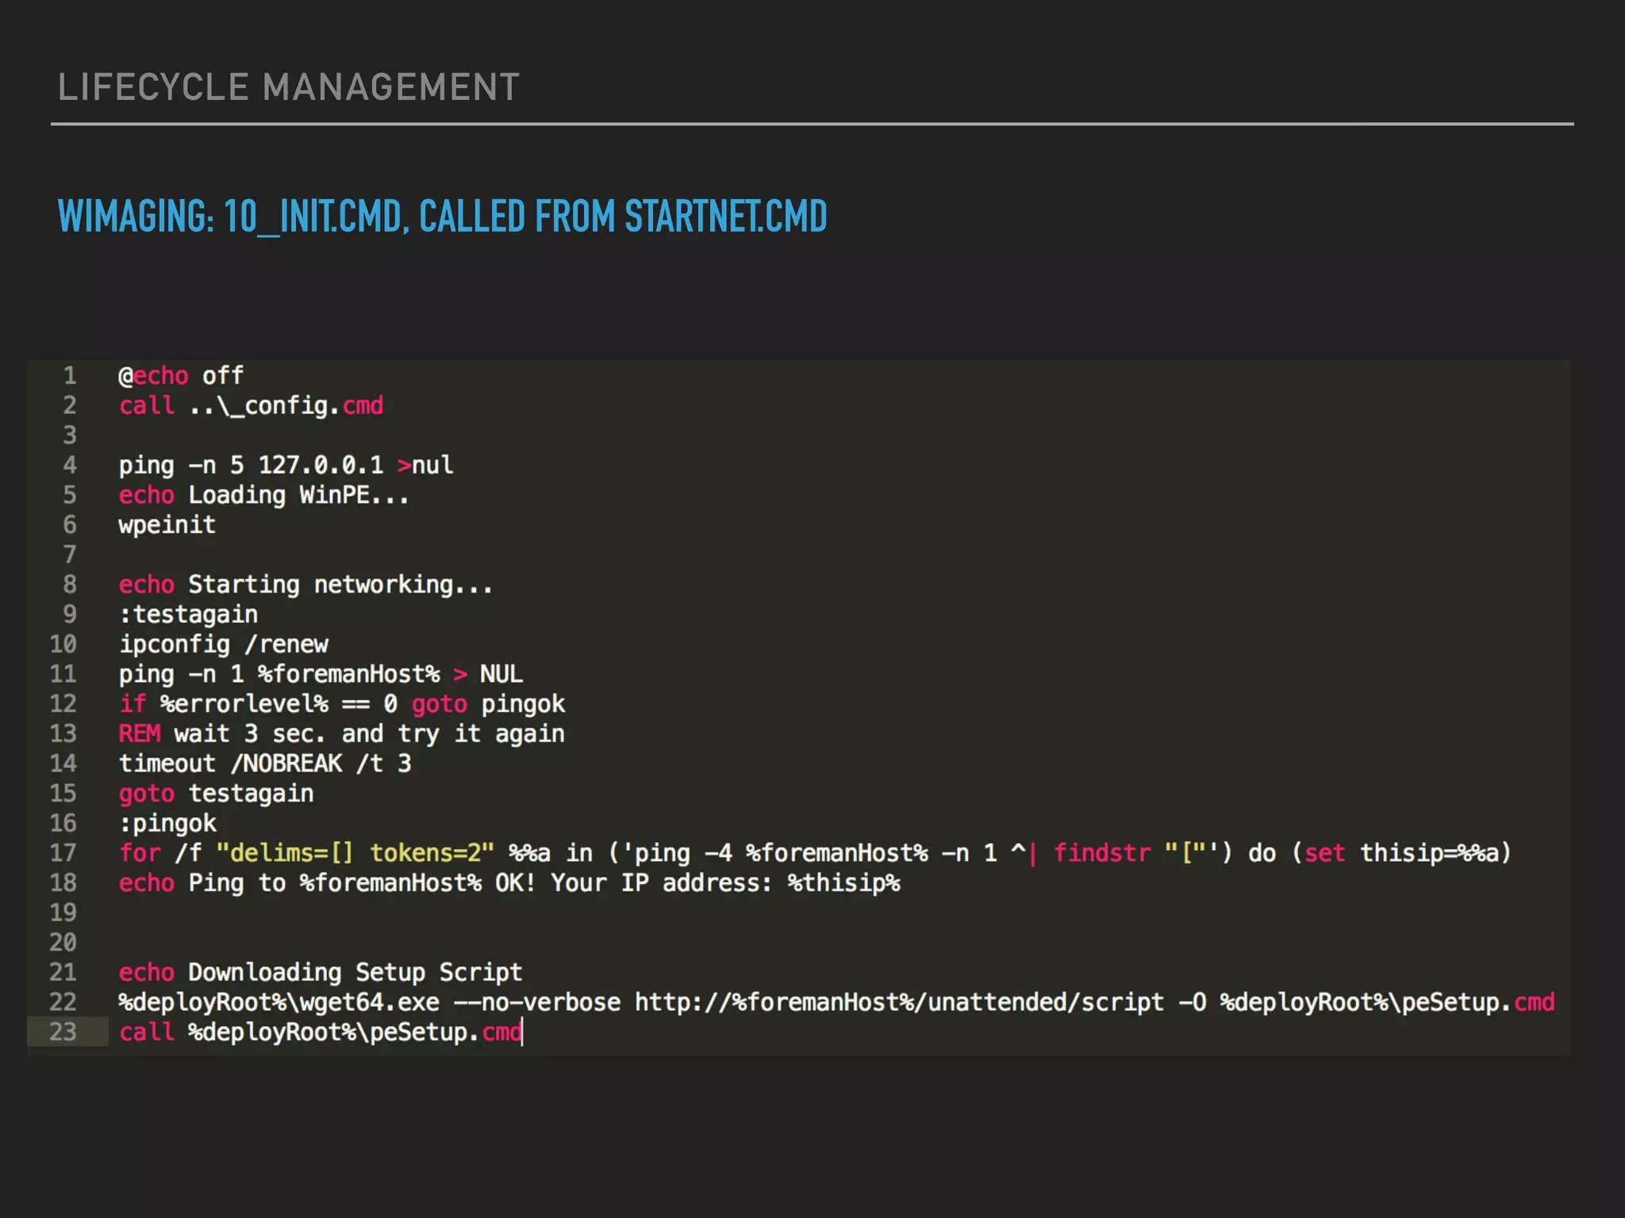The width and height of the screenshot is (1625, 1218).
Task: Click the ':testagain' label on line 9
Action: pyautogui.click(x=189, y=615)
